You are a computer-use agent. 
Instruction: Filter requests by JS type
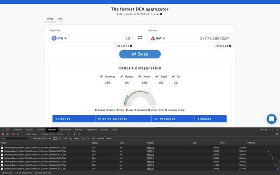tap(60, 138)
